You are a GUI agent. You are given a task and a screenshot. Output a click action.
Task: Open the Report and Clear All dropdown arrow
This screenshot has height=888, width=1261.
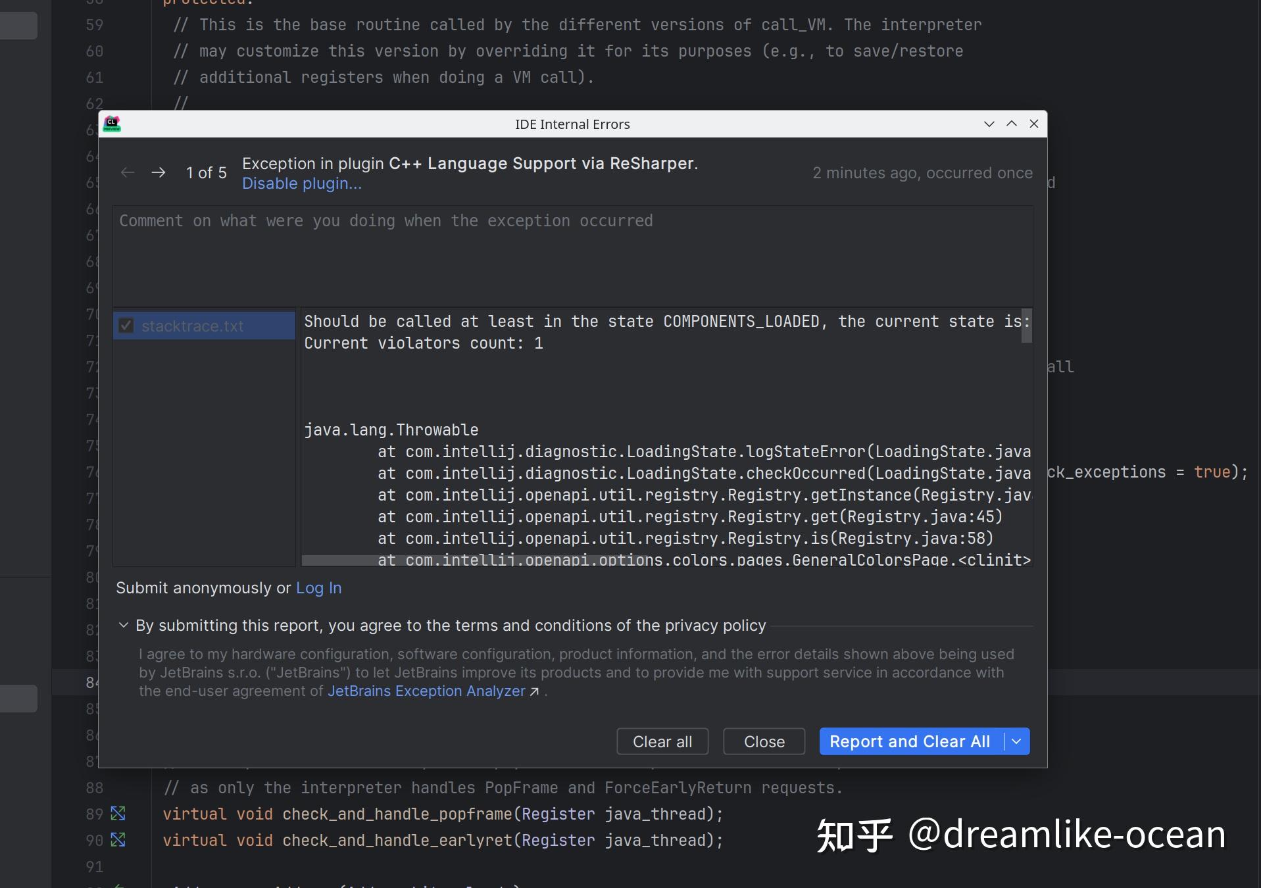pyautogui.click(x=1016, y=741)
